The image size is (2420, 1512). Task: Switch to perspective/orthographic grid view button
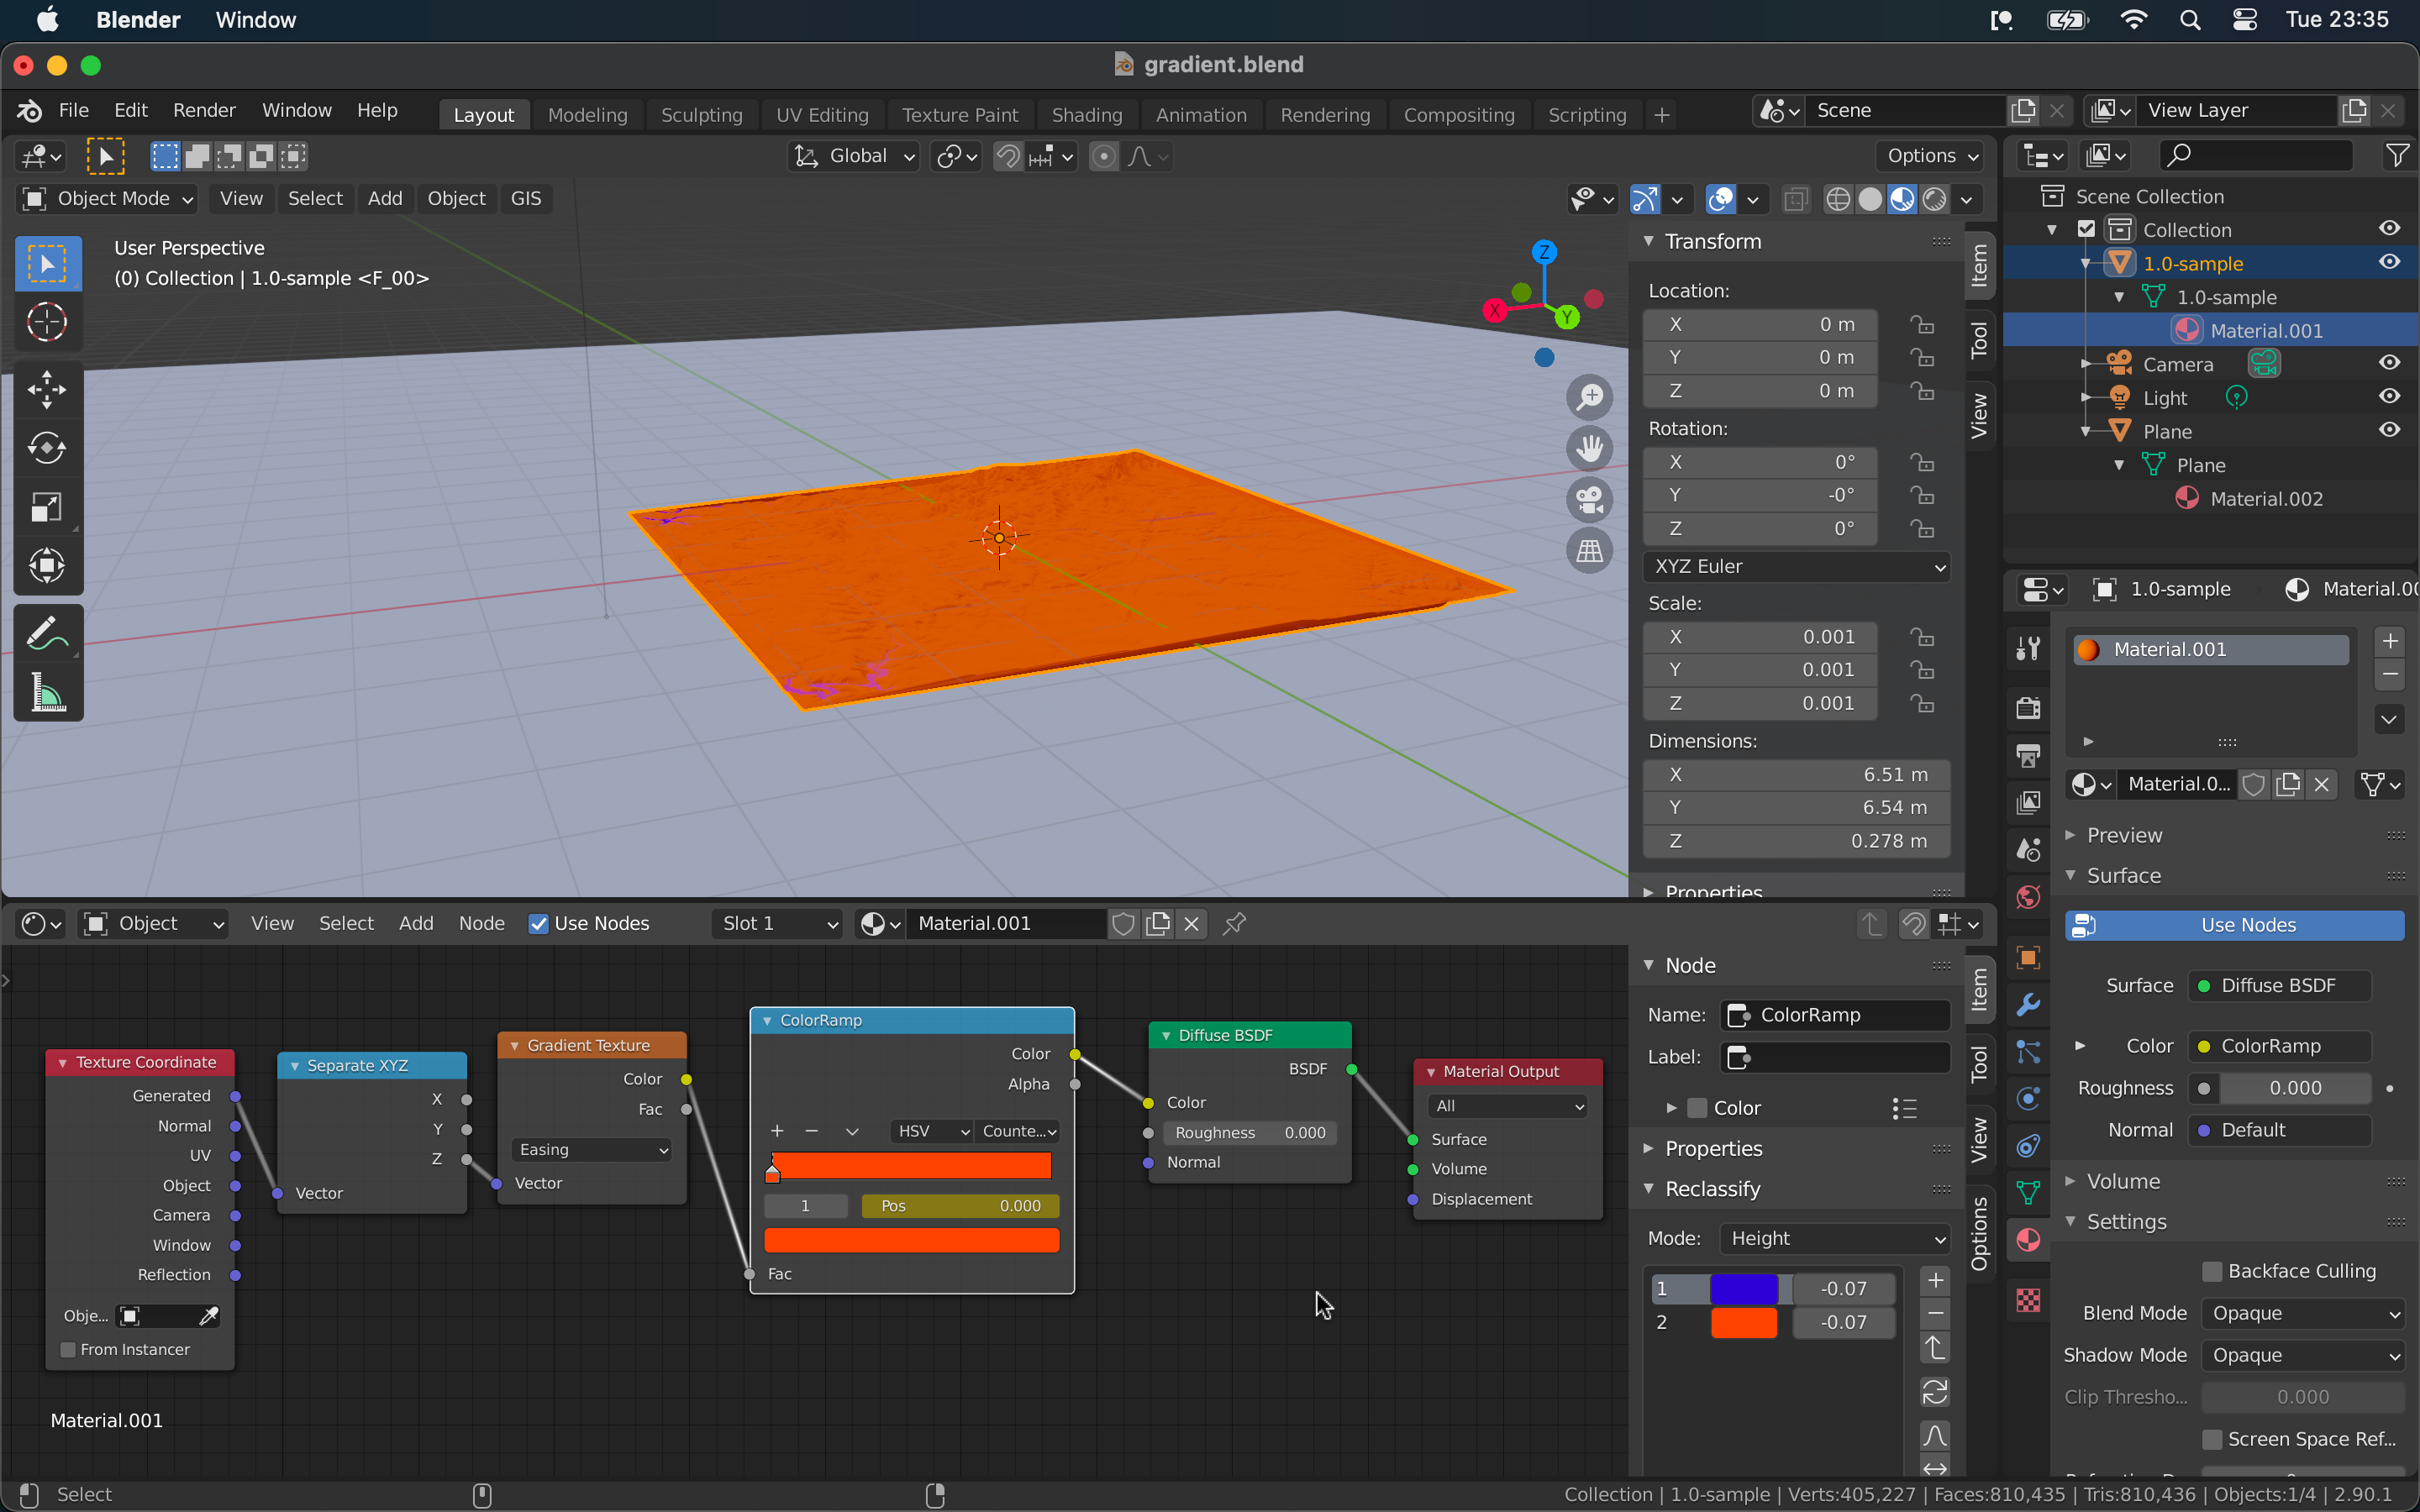[1589, 550]
